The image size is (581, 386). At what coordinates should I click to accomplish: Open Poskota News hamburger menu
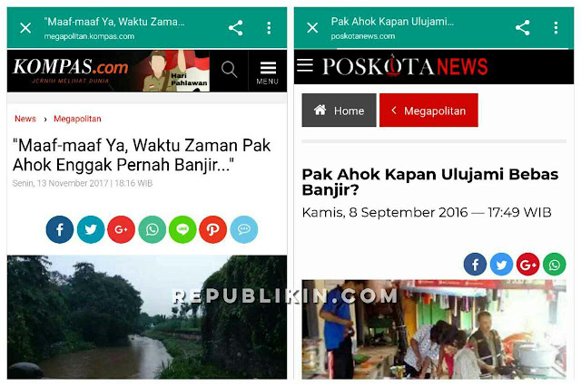click(x=305, y=65)
